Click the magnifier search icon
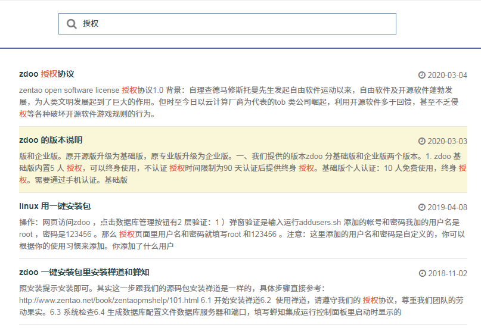The image size is (481, 331). [72, 24]
